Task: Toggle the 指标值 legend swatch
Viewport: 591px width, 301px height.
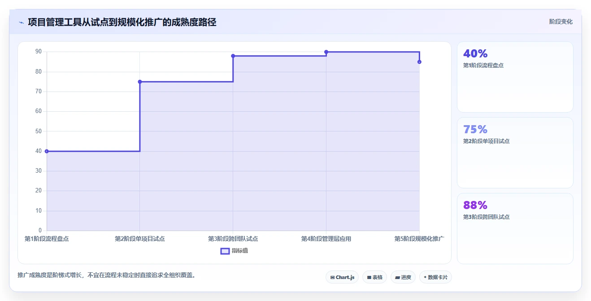Action: click(x=225, y=251)
